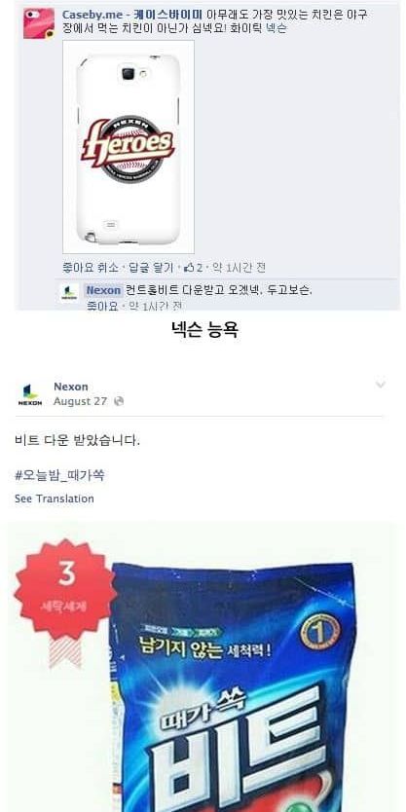Open the post options chevron dropdown

381,385
